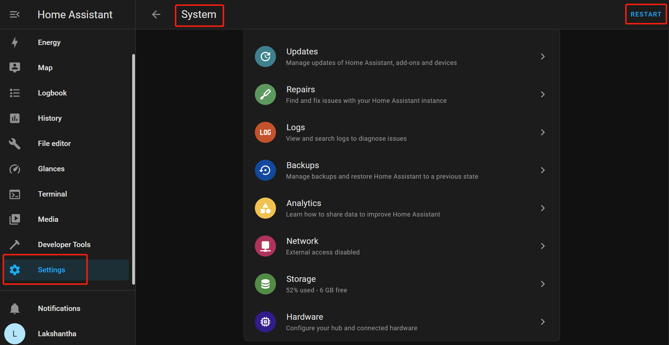Open the Updates settings page
This screenshot has height=345, width=669.
pos(401,57)
